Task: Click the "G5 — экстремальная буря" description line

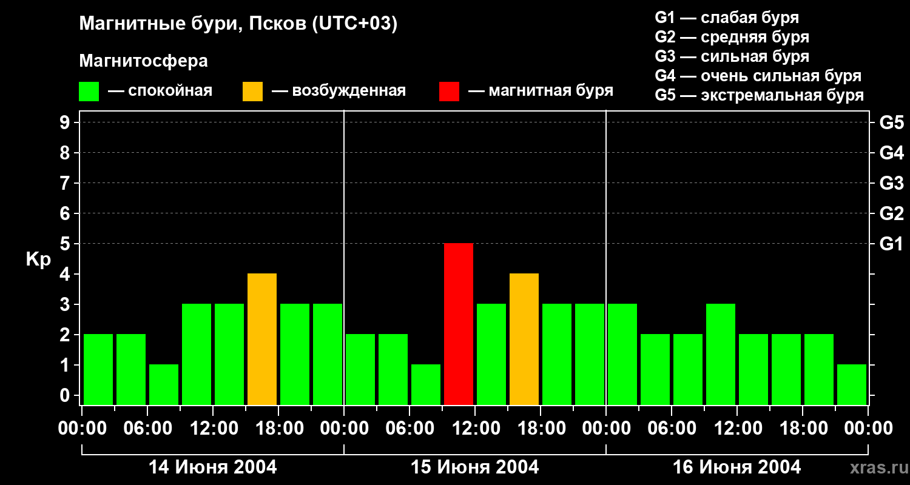Action: coord(760,95)
